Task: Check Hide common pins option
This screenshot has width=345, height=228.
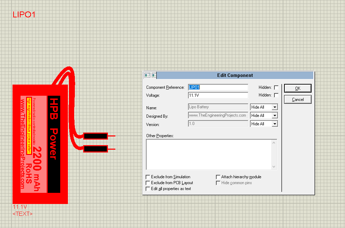Action: click(x=218, y=183)
